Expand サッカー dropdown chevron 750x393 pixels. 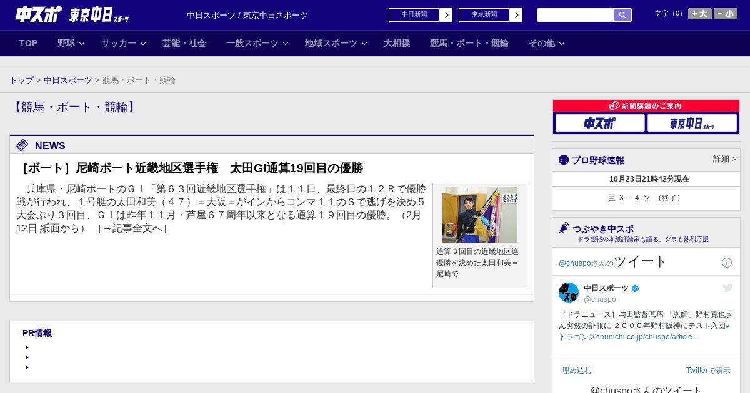click(x=143, y=44)
